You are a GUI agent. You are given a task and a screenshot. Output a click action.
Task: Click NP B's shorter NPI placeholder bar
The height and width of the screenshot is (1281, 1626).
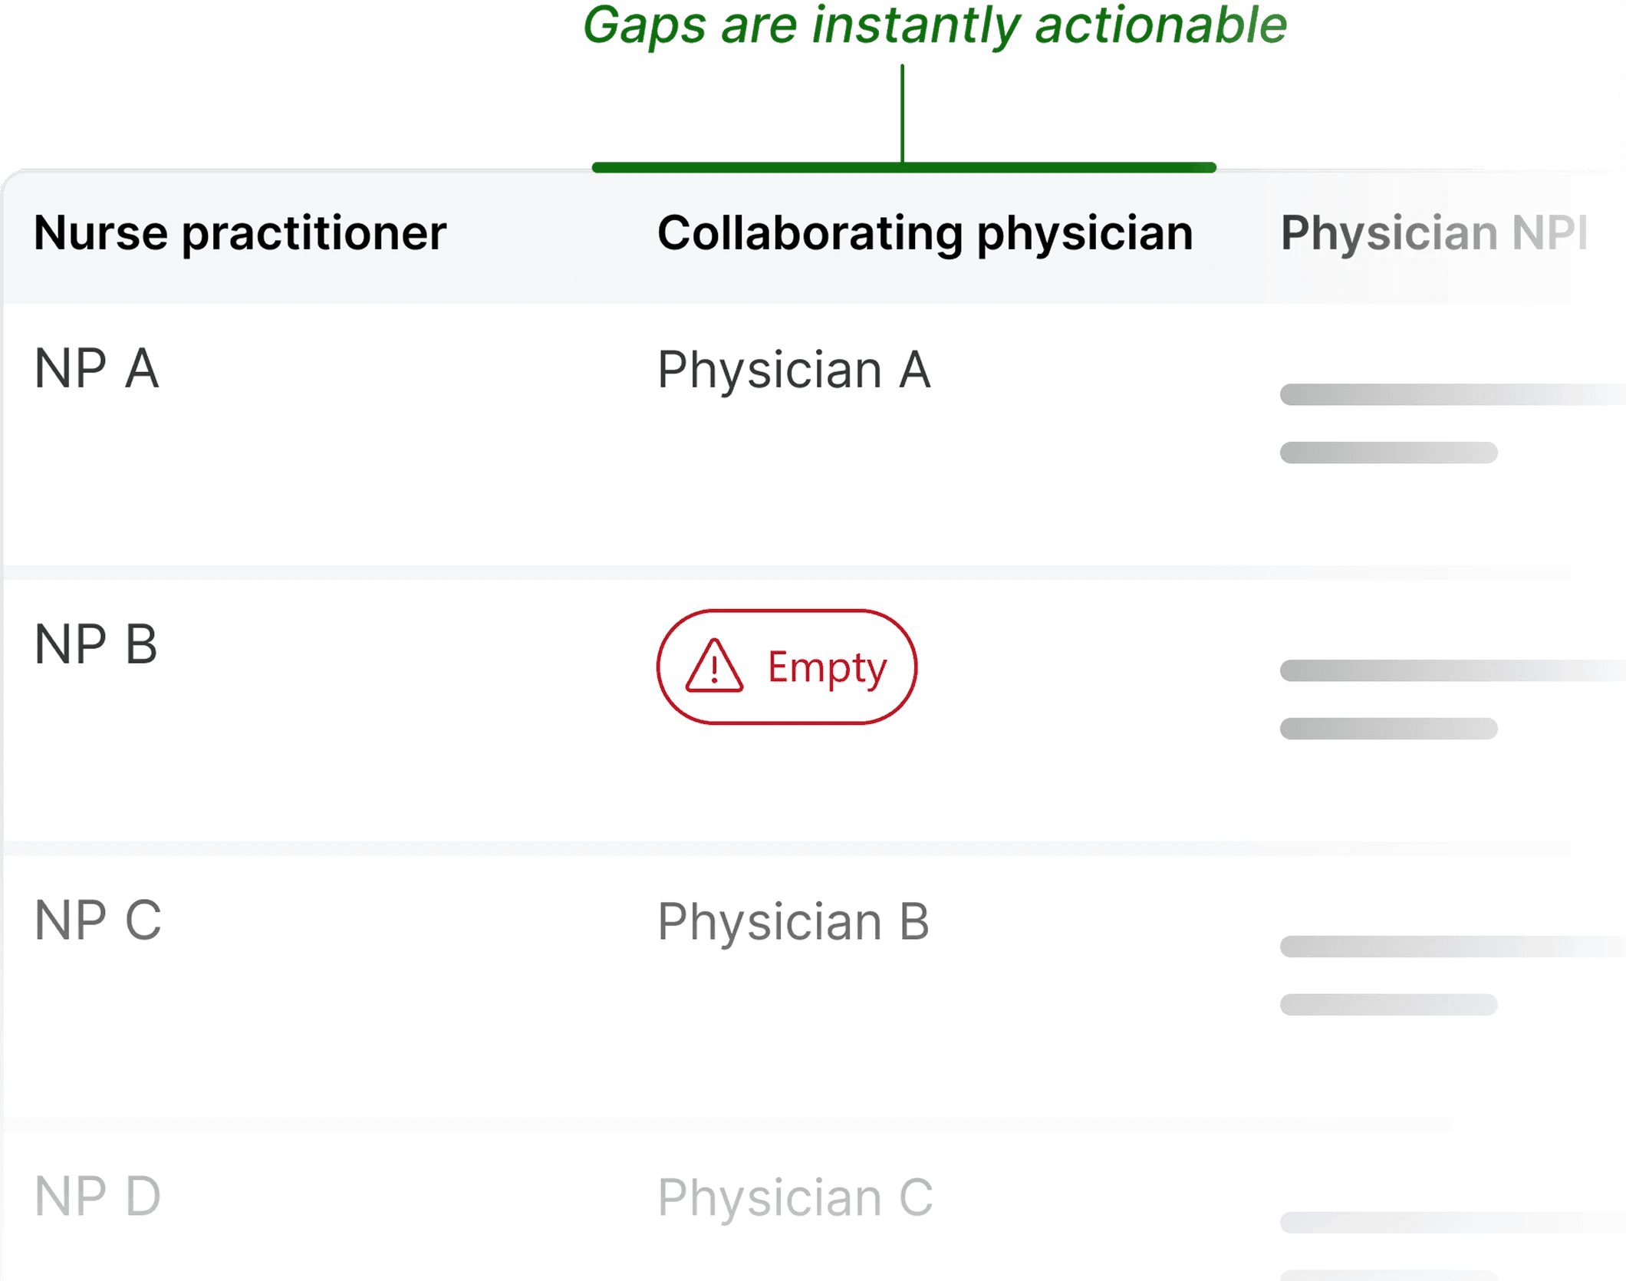tap(1388, 728)
